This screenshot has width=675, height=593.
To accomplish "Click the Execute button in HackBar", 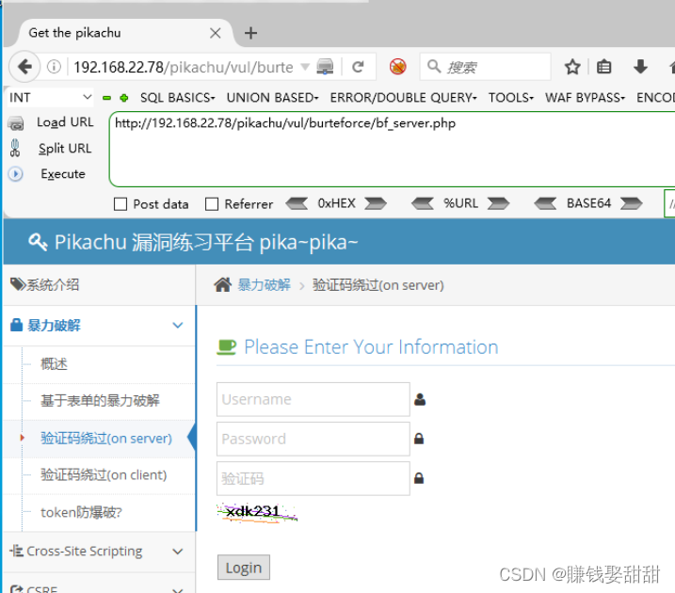I will click(x=63, y=174).
